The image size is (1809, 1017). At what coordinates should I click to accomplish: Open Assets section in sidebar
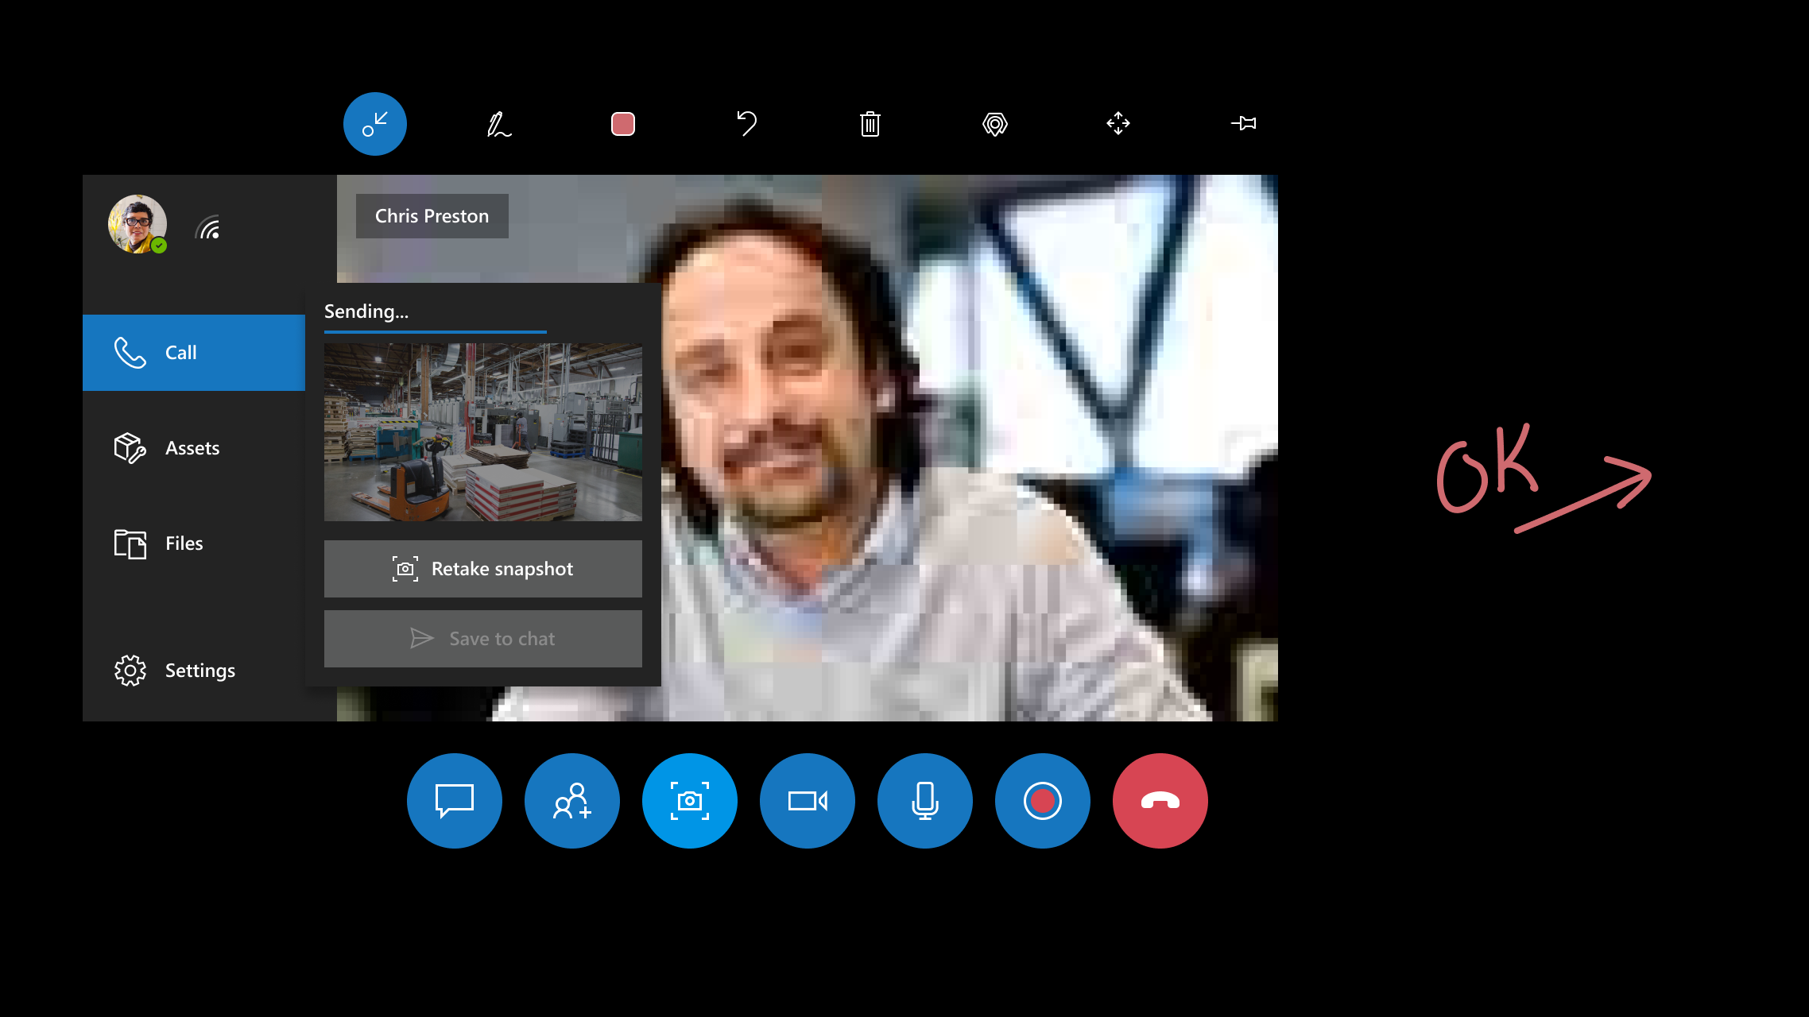point(192,447)
